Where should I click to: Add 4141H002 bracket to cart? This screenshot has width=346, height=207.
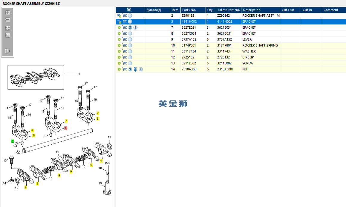[x=125, y=21]
